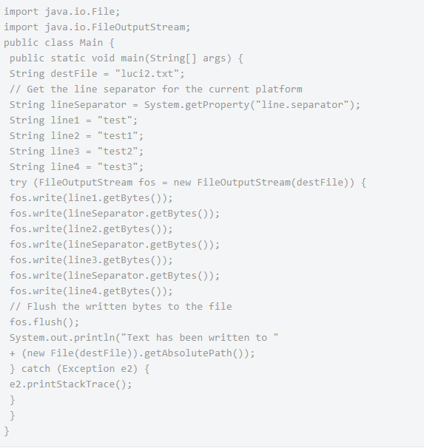424x448 pixels.
Task: Click fos.write(line4.getBytes()) line
Action: tap(91, 291)
